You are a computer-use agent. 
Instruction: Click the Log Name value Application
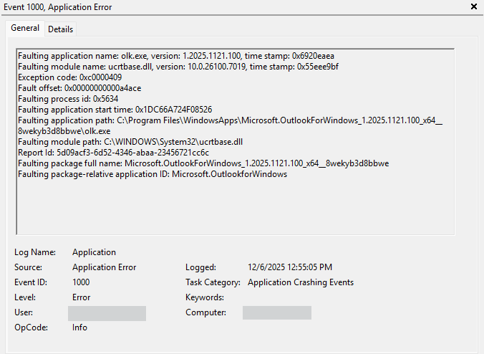click(94, 252)
